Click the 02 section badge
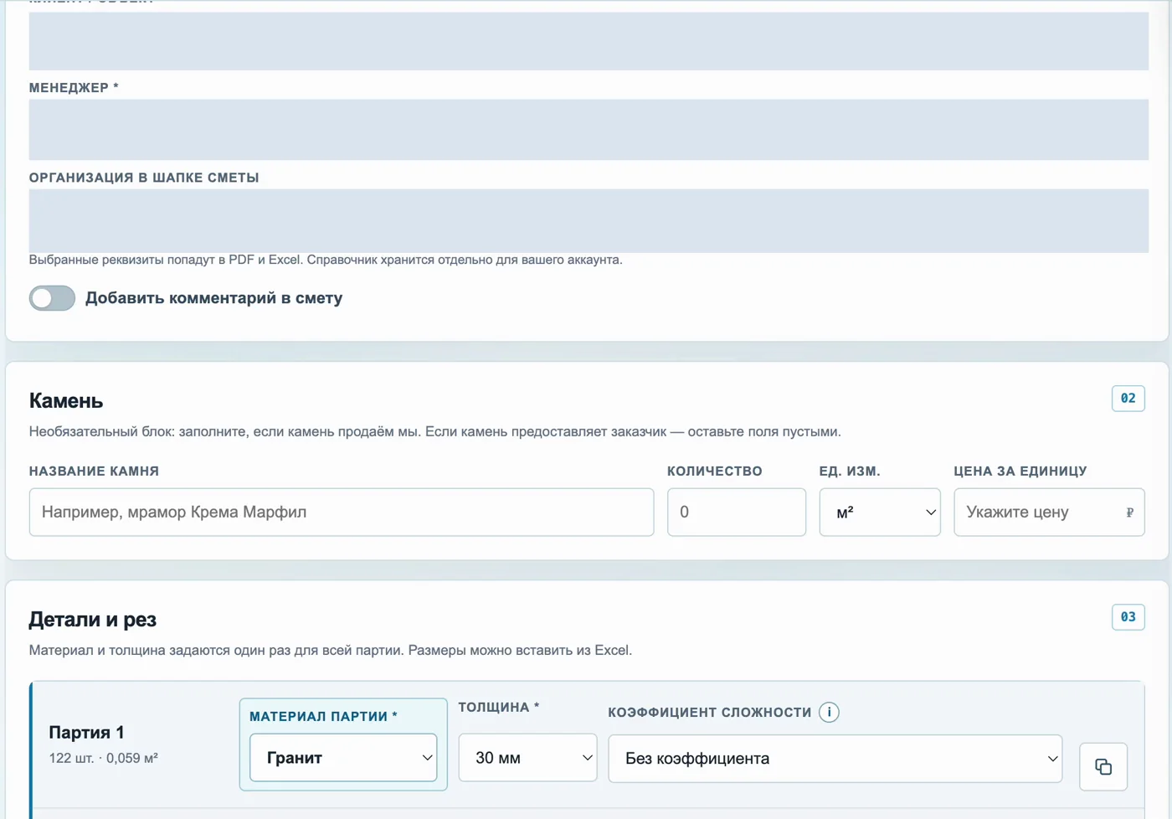 1128,399
